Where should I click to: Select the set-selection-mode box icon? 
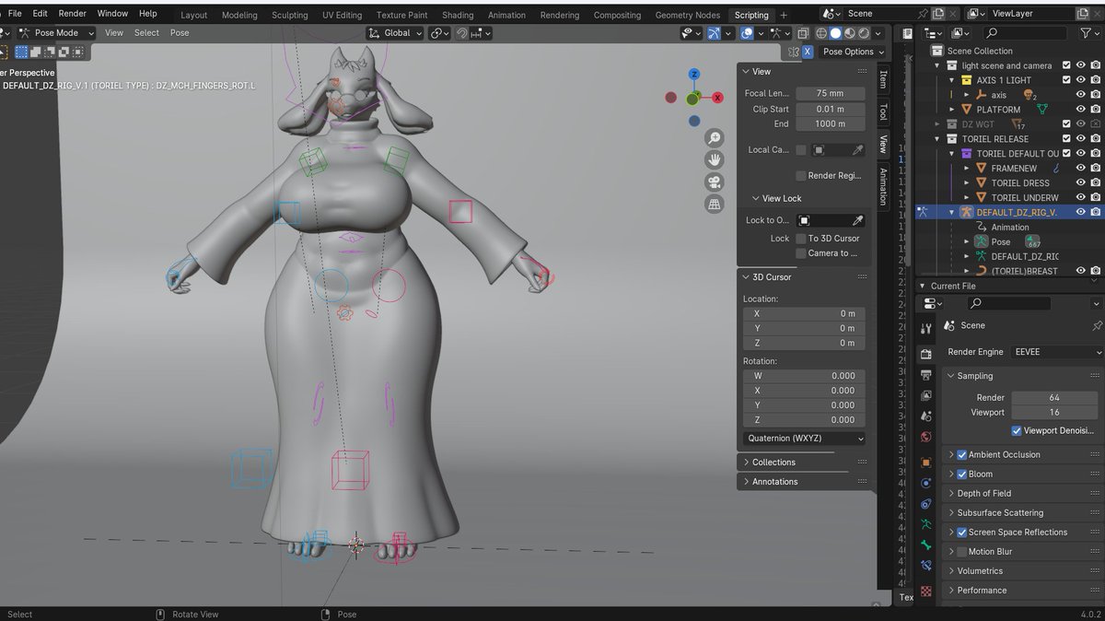click(21, 52)
